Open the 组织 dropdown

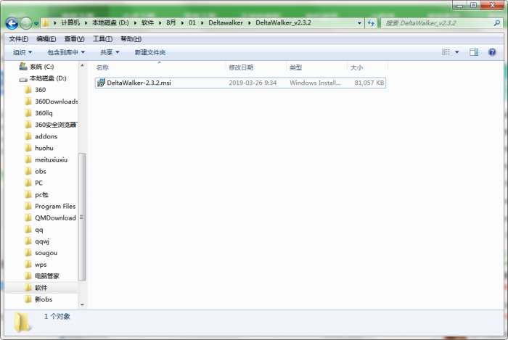(x=22, y=52)
